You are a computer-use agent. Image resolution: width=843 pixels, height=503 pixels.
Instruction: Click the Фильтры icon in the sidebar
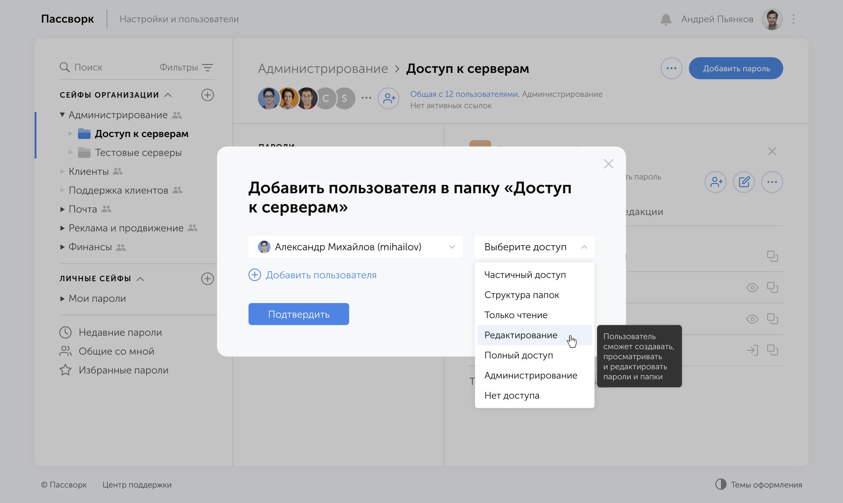pyautogui.click(x=207, y=67)
